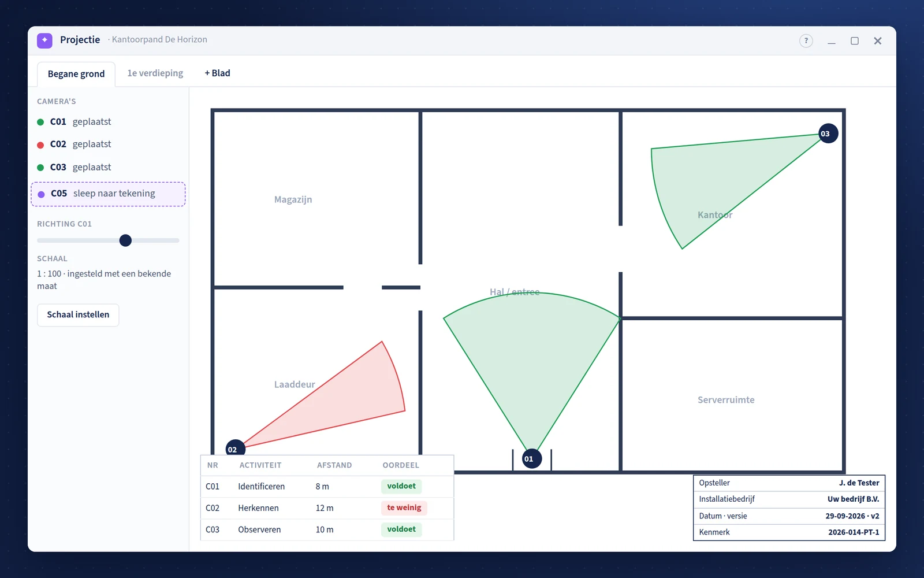This screenshot has width=924, height=578.
Task: Add a new sheet with + Blad
Action: pos(217,73)
